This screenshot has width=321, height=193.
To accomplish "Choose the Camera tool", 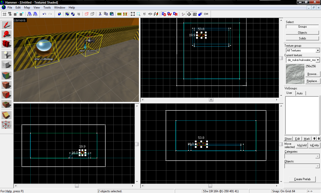I will pos(7,44).
